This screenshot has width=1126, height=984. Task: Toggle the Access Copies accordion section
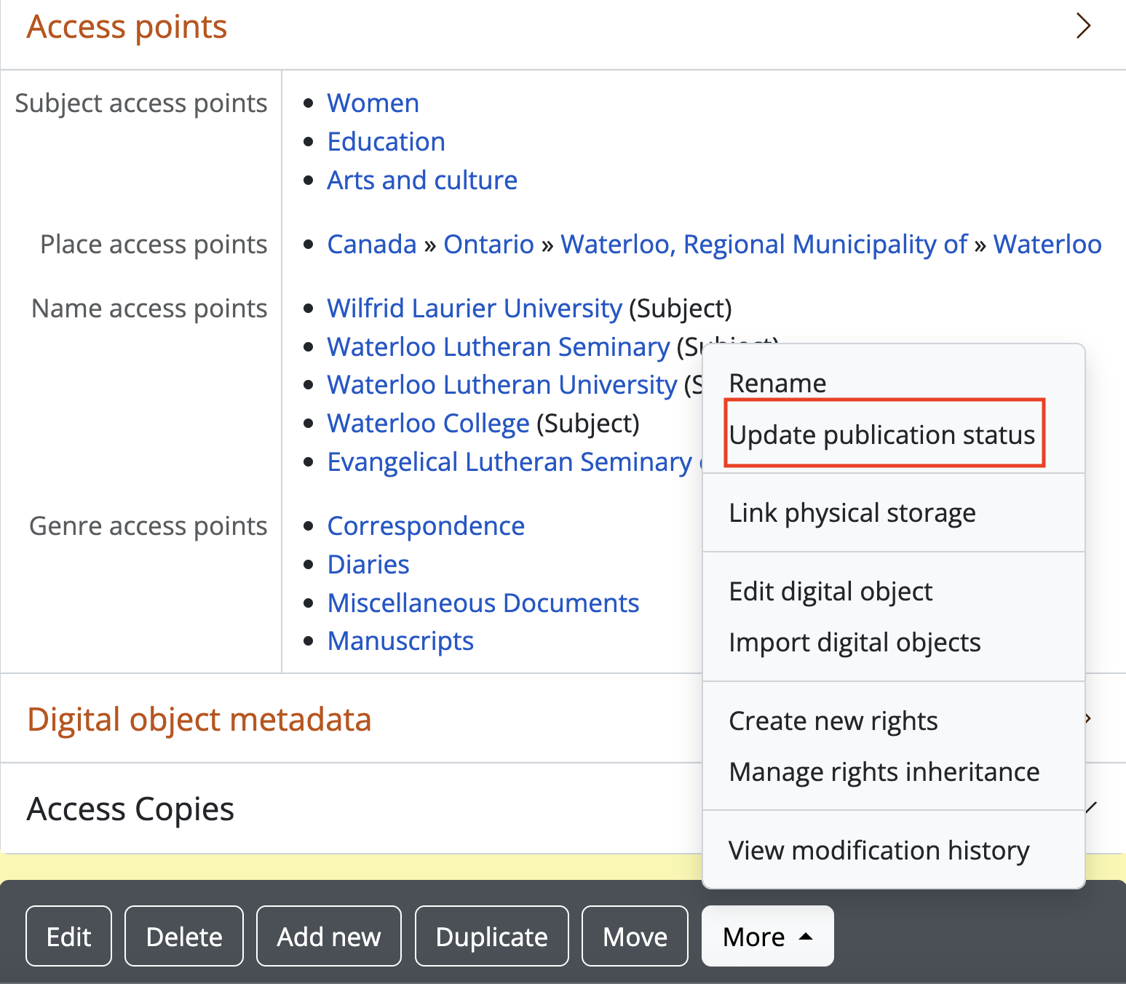coord(131,809)
